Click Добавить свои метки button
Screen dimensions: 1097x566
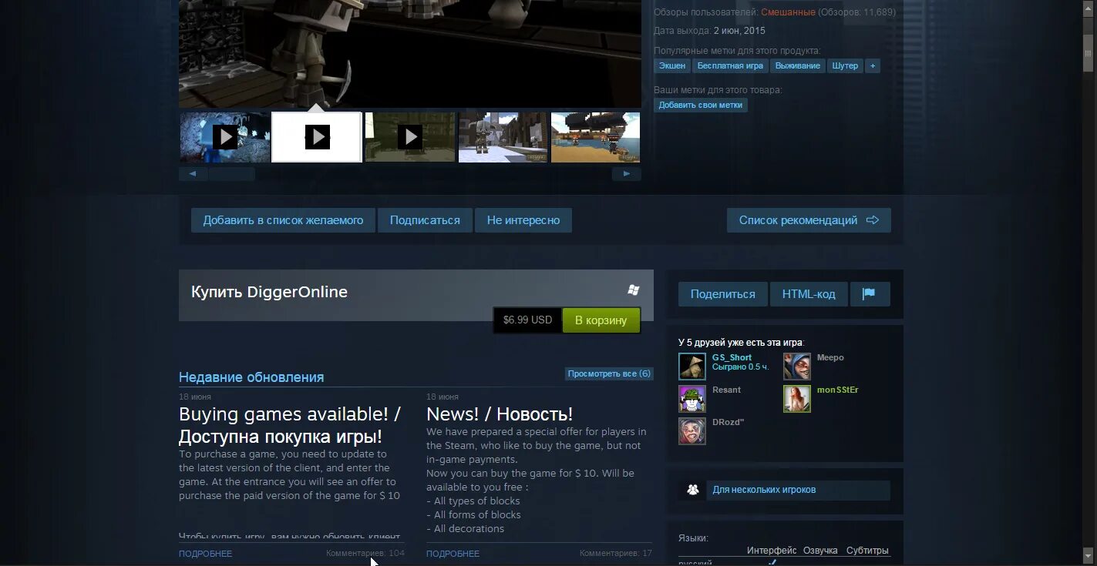701,105
